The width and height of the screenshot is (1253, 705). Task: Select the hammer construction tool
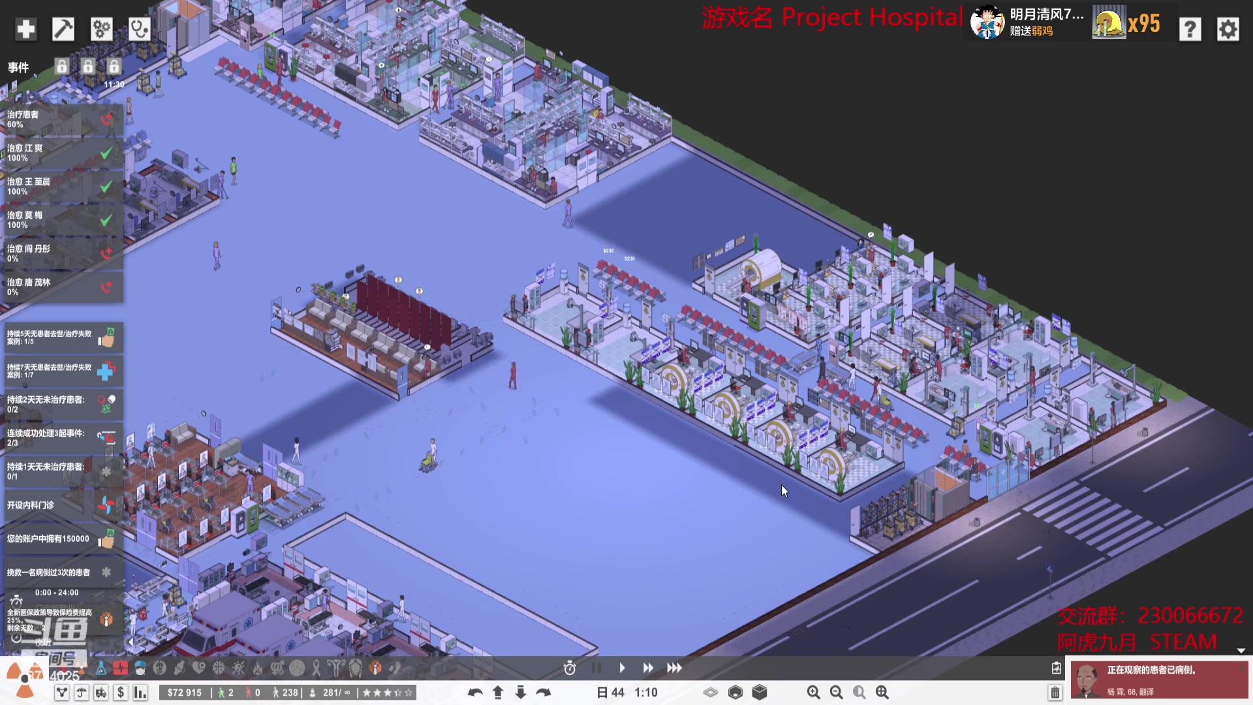point(63,29)
